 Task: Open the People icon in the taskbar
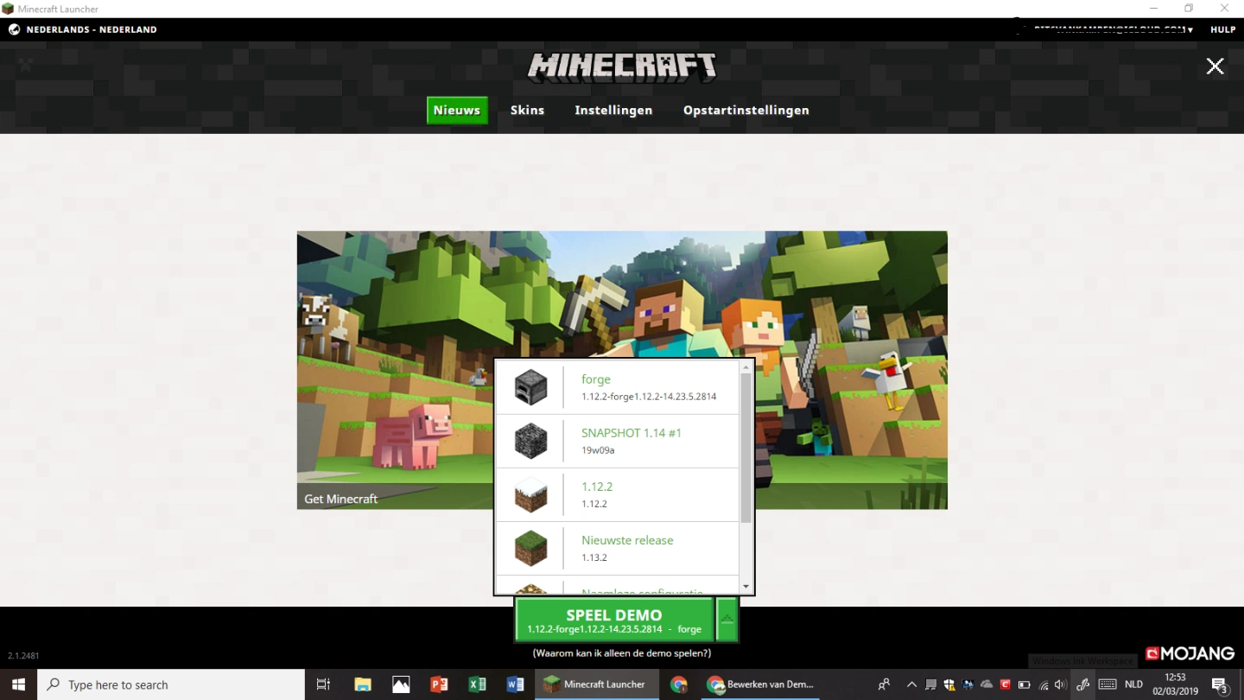pyautogui.click(x=884, y=684)
